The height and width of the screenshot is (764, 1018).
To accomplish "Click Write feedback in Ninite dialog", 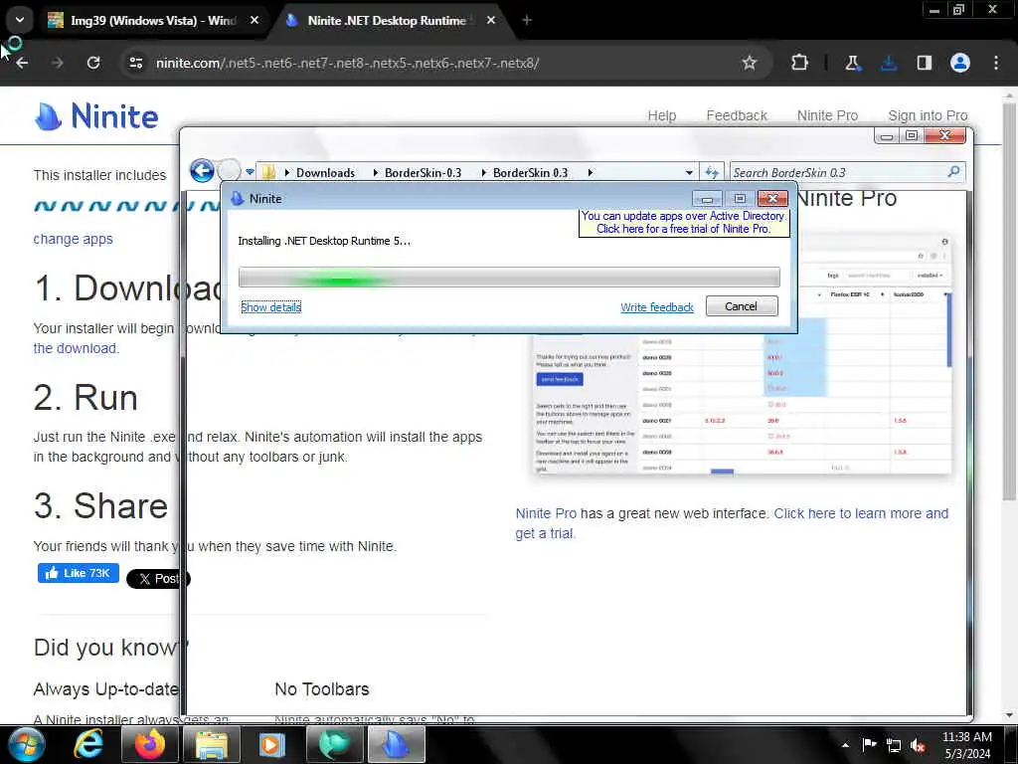I will point(656,307).
